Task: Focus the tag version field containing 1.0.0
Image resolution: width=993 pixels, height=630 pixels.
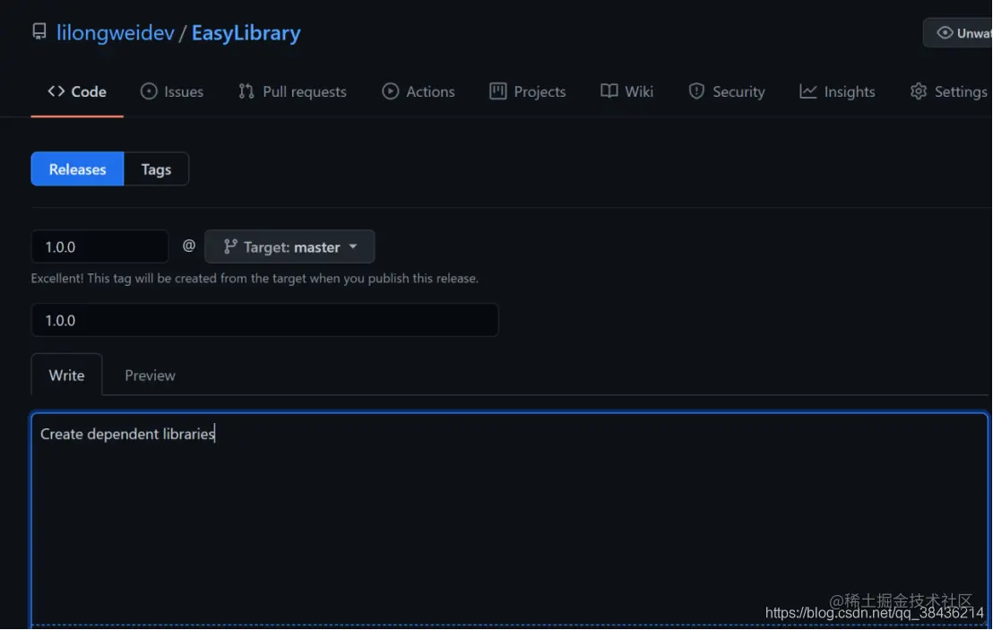Action: [100, 247]
